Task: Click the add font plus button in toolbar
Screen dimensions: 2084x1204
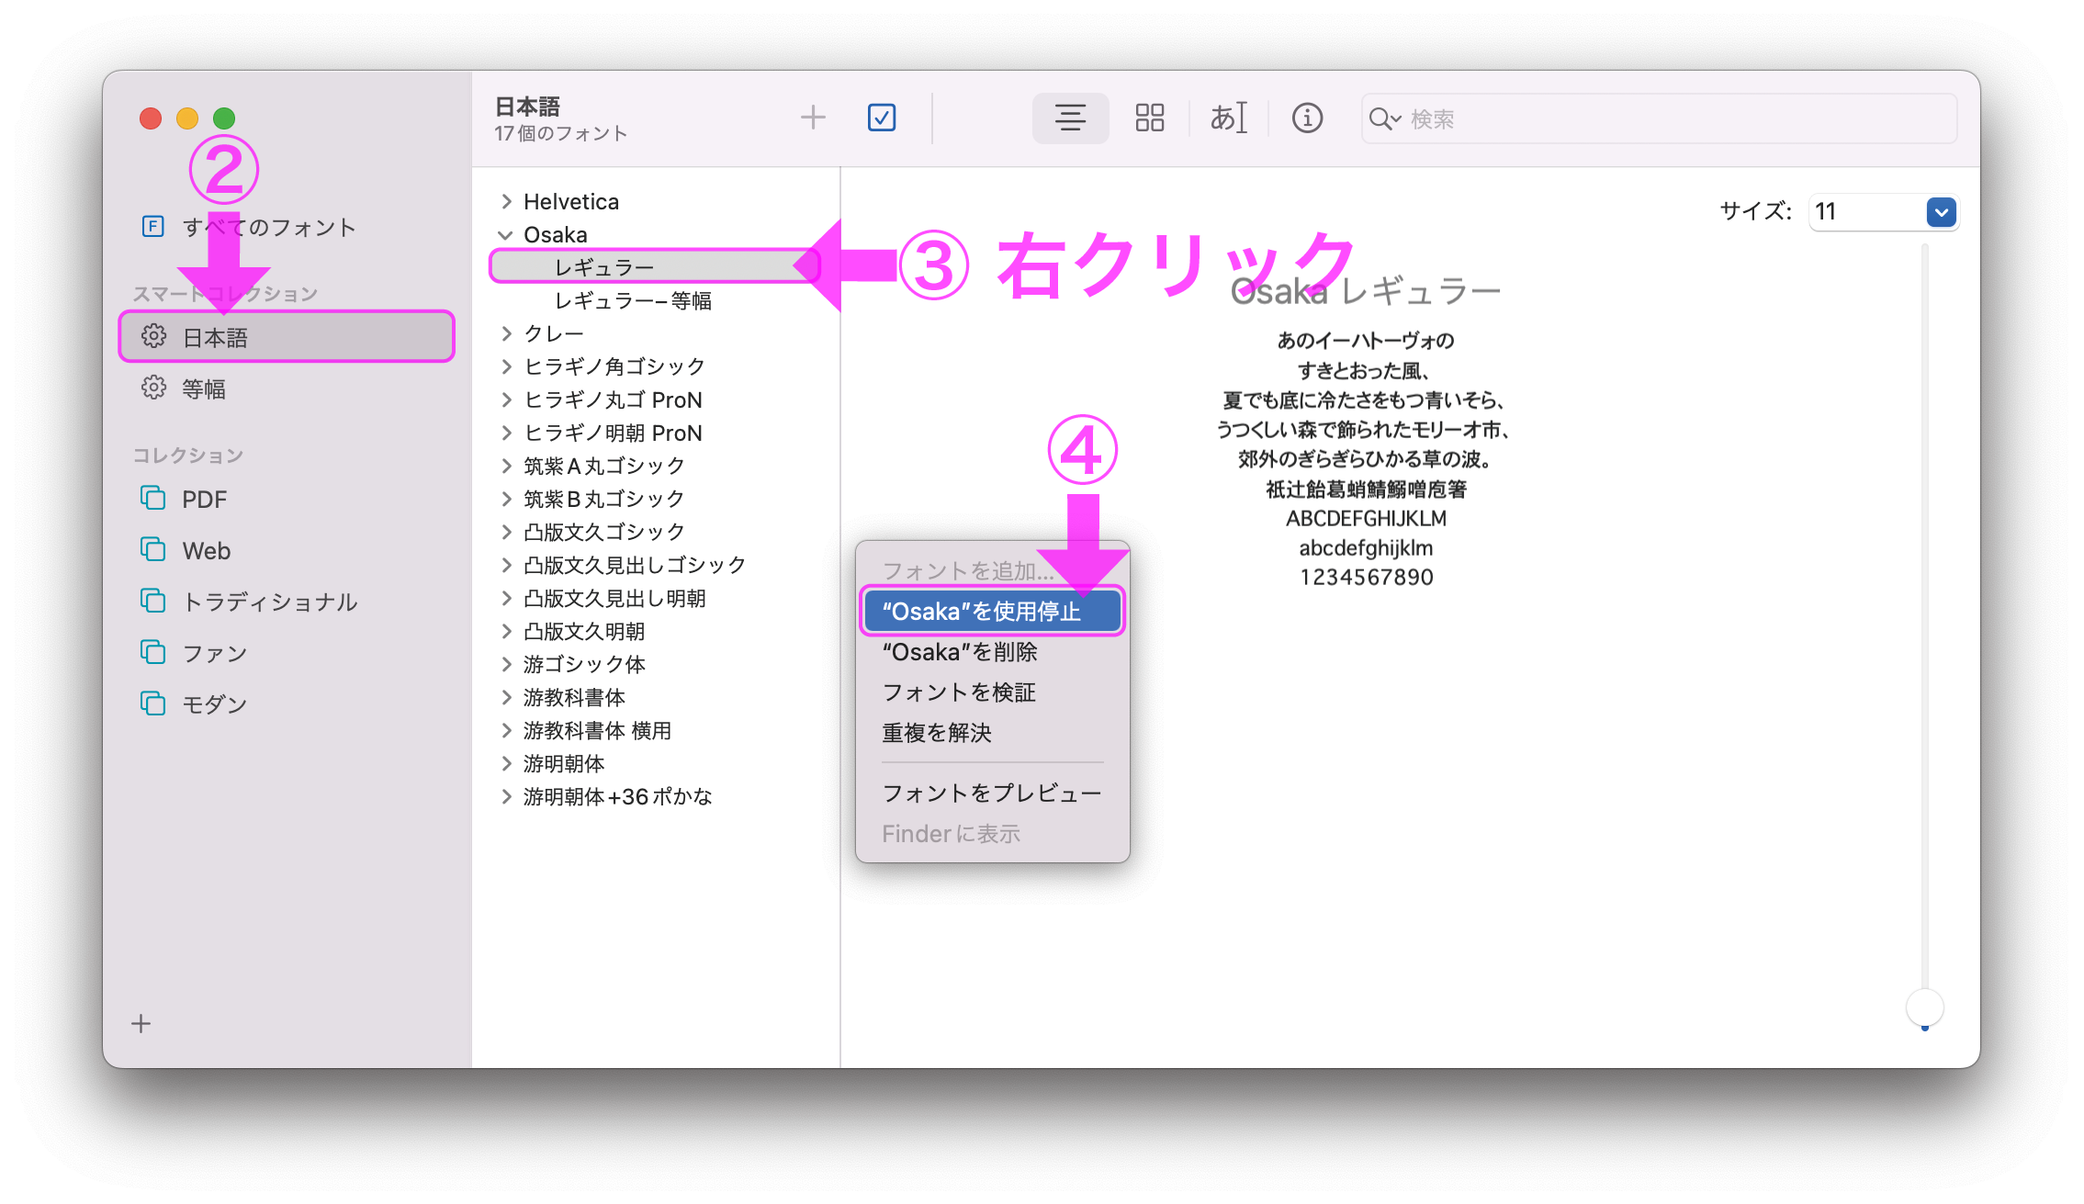Action: [x=813, y=118]
